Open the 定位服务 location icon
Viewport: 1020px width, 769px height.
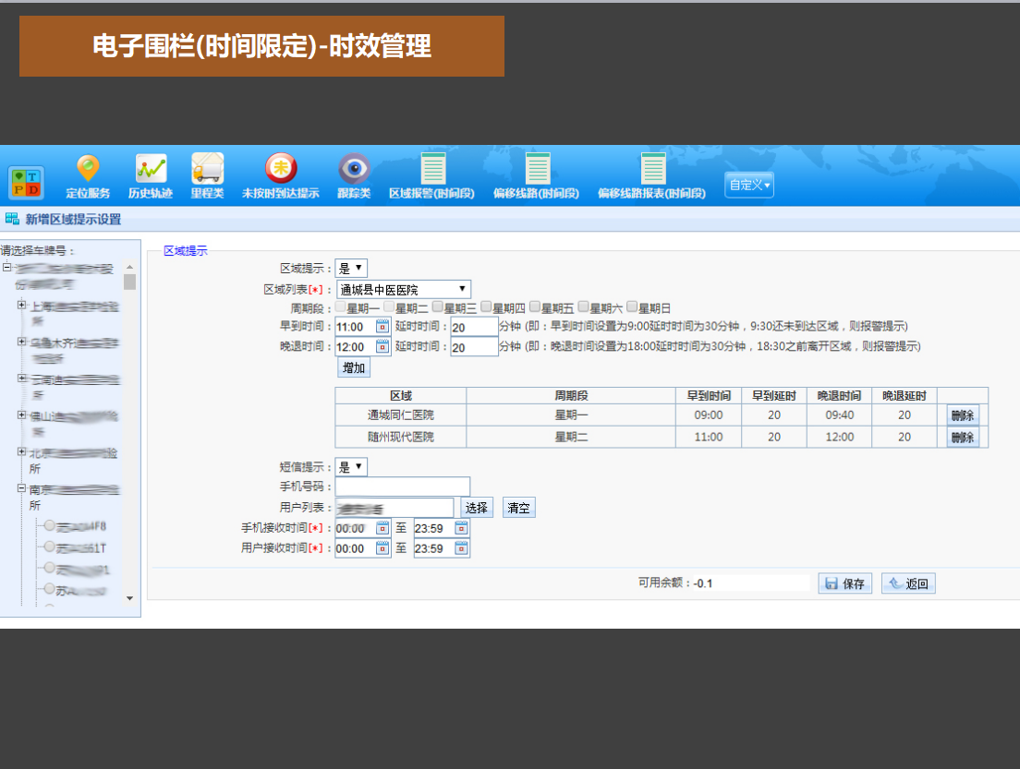coord(88,170)
